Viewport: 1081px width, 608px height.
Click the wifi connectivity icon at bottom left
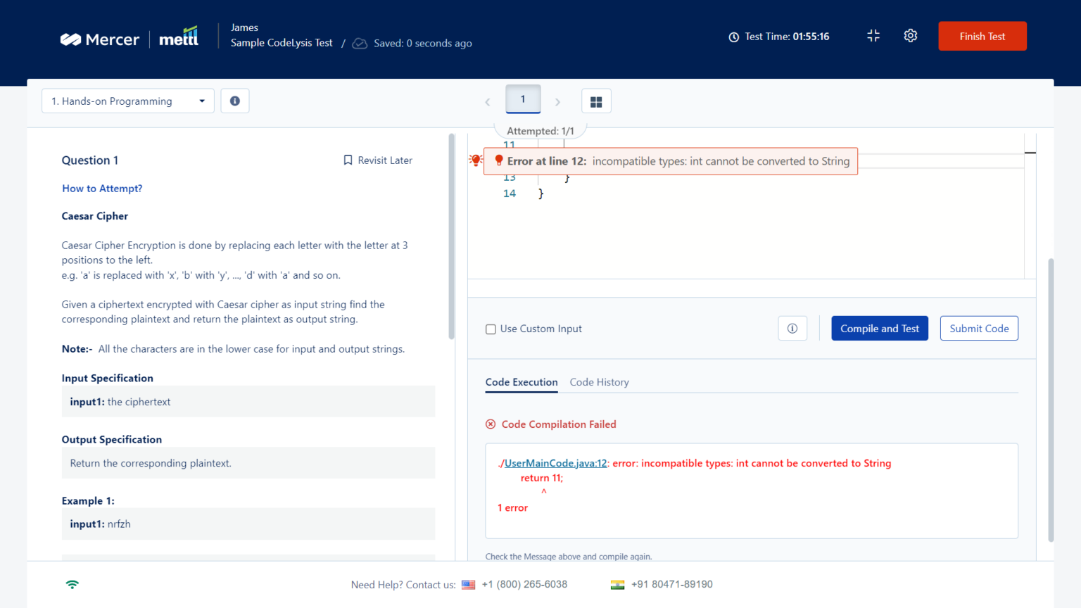click(72, 584)
